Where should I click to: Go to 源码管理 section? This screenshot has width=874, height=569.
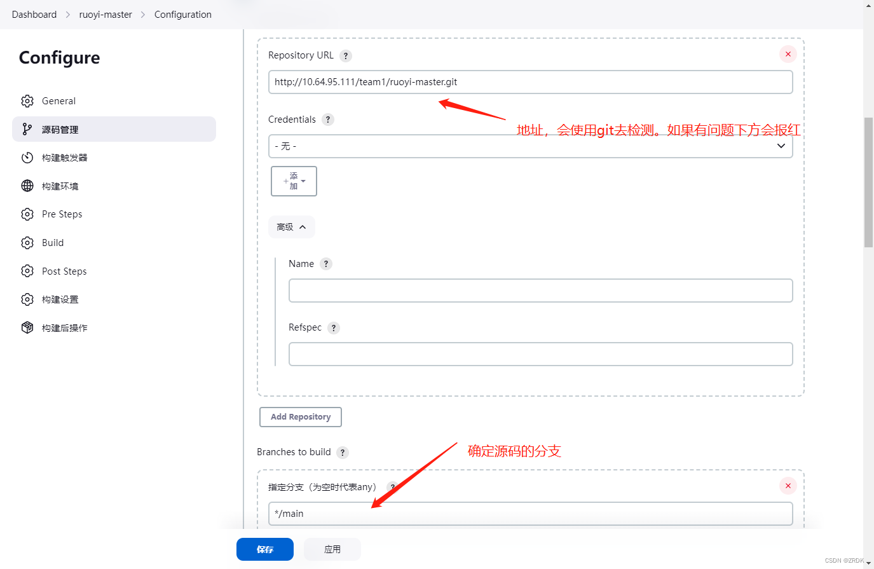pyautogui.click(x=114, y=129)
